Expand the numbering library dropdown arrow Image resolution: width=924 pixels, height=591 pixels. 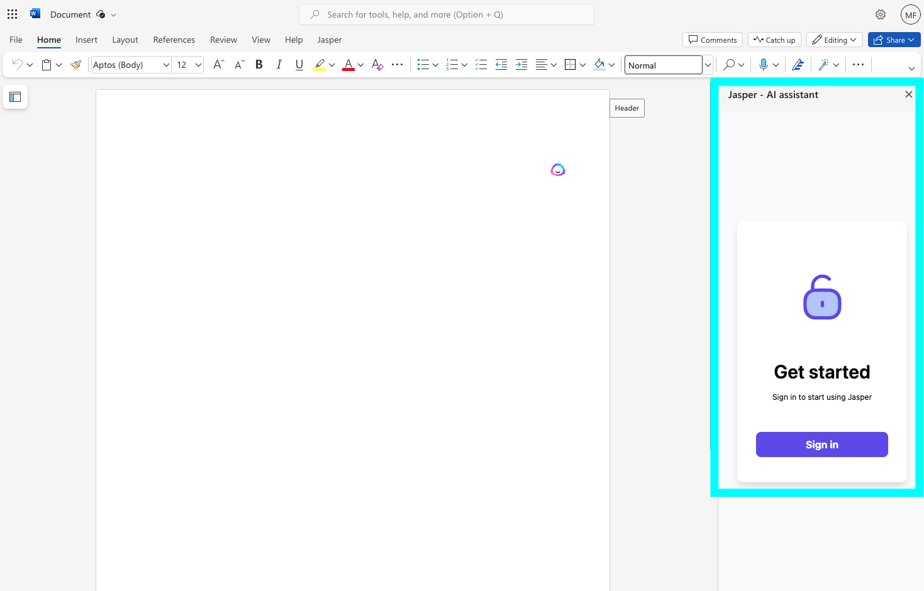pyautogui.click(x=464, y=65)
